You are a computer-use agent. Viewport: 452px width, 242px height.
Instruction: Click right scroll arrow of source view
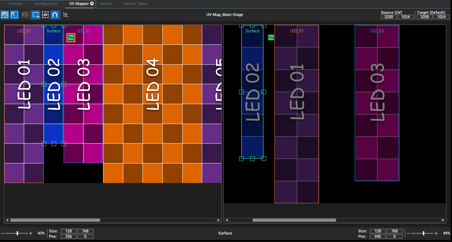219,220
